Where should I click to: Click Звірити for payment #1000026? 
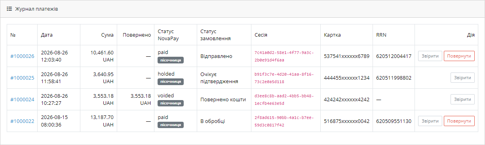click(430, 56)
